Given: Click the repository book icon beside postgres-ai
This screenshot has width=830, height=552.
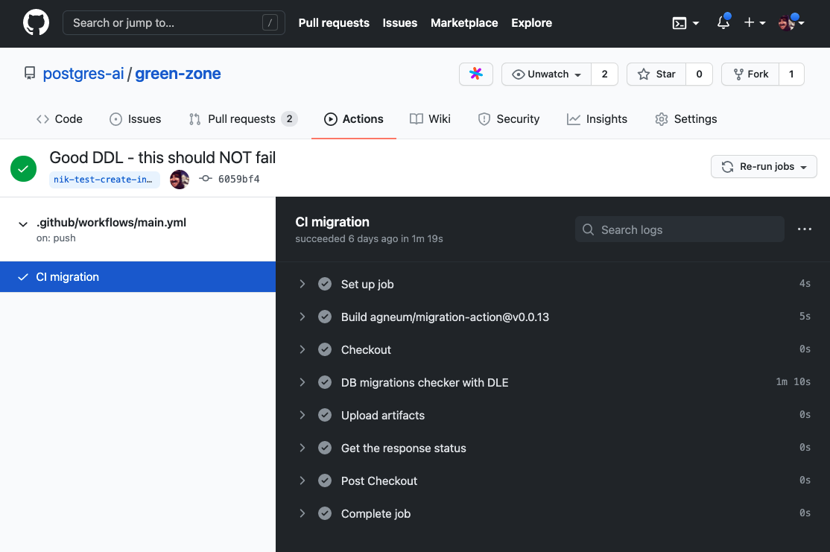Looking at the screenshot, I should 30,73.
